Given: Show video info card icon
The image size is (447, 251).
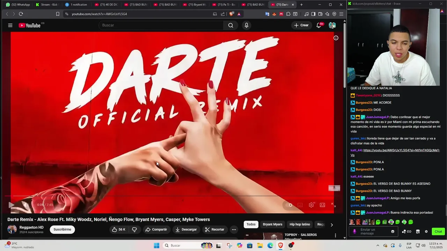Looking at the screenshot, I should click(x=336, y=38).
